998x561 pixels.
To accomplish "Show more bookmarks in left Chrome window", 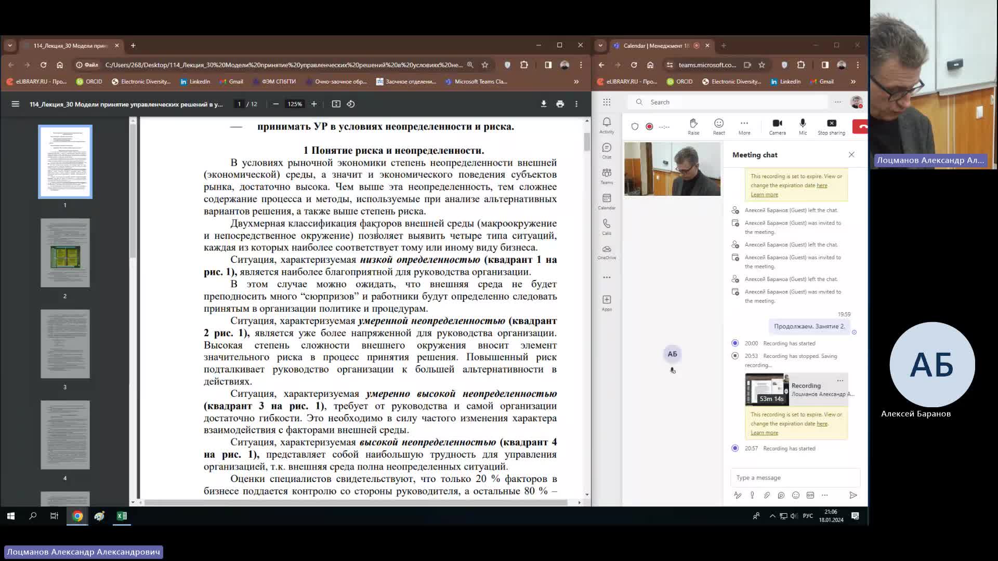I will (x=576, y=82).
